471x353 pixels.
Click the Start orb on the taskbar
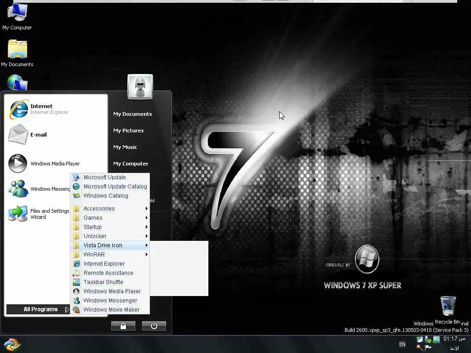point(12,345)
